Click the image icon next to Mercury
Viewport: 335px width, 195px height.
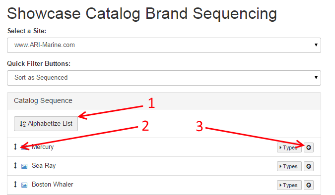[x=24, y=147]
